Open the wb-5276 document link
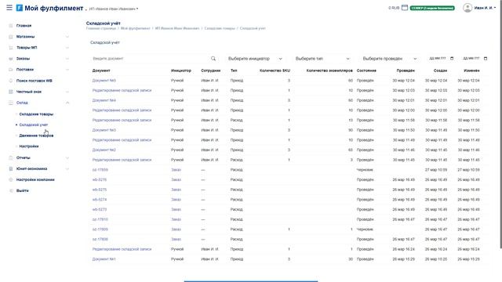The height and width of the screenshot is (282, 502). (100, 179)
